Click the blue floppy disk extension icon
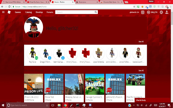Image resolution: width=173 pixels, height=108 pixels. click(150, 6)
